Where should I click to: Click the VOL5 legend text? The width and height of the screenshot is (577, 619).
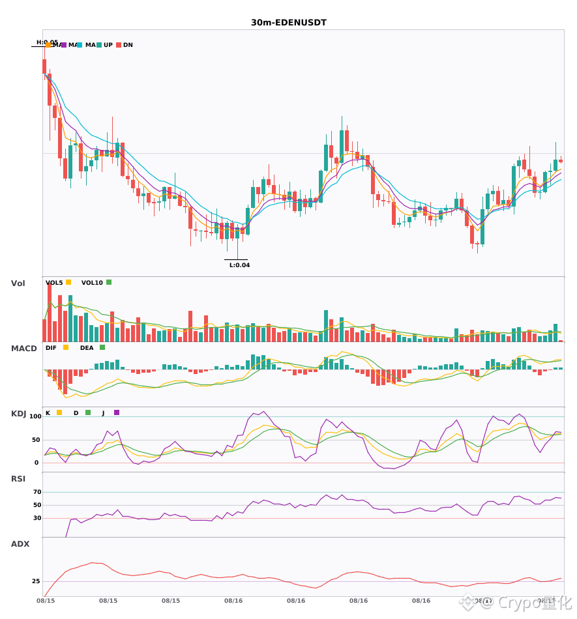tap(54, 283)
